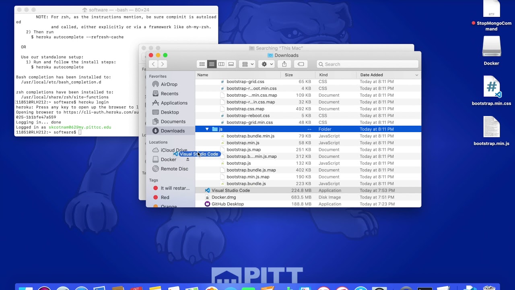The image size is (515, 290).
Task: Select bootstrap-r...in.css.map in the file list
Action: 308,102
